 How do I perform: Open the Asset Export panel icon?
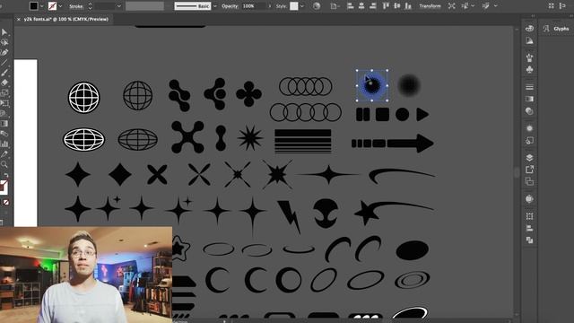(529, 170)
